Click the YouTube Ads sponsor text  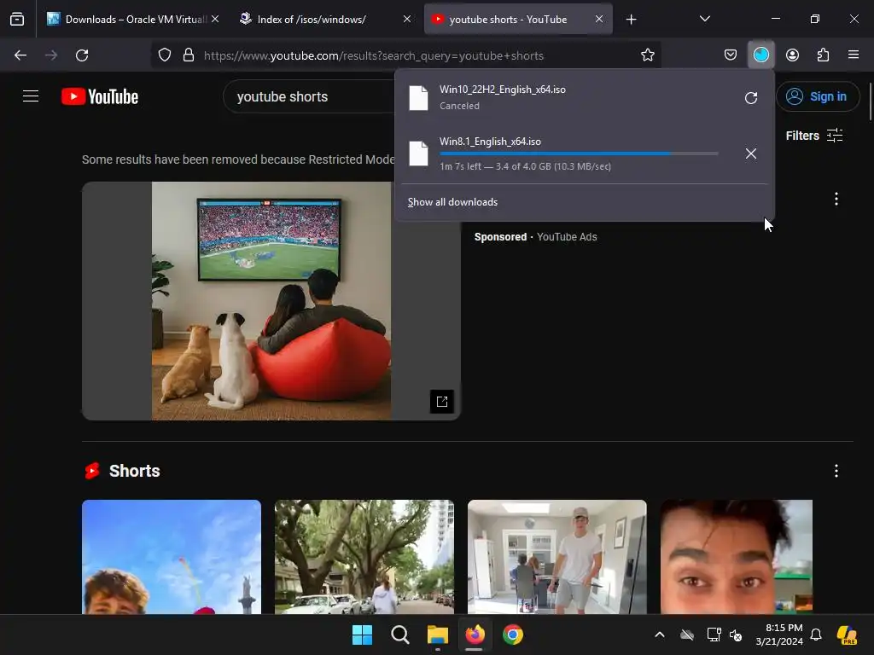tap(567, 237)
